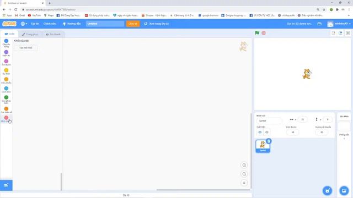Open the Tập tin menu

35,24
